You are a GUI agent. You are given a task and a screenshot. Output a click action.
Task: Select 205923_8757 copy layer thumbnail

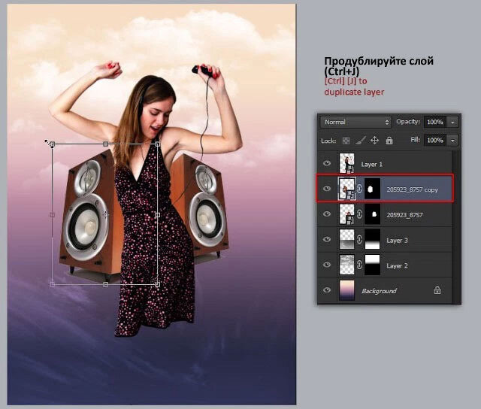tap(347, 189)
